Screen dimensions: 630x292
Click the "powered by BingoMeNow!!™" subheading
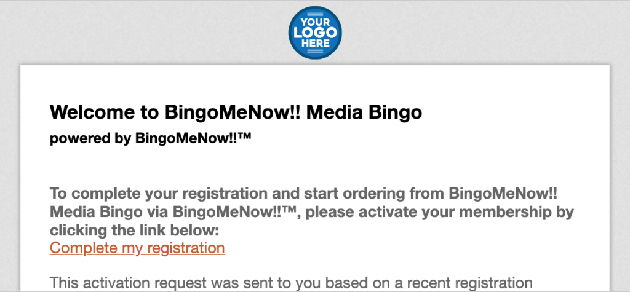coord(151,138)
